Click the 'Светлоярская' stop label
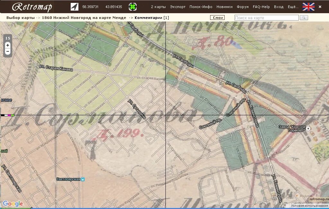 pyautogui.click(x=68, y=179)
